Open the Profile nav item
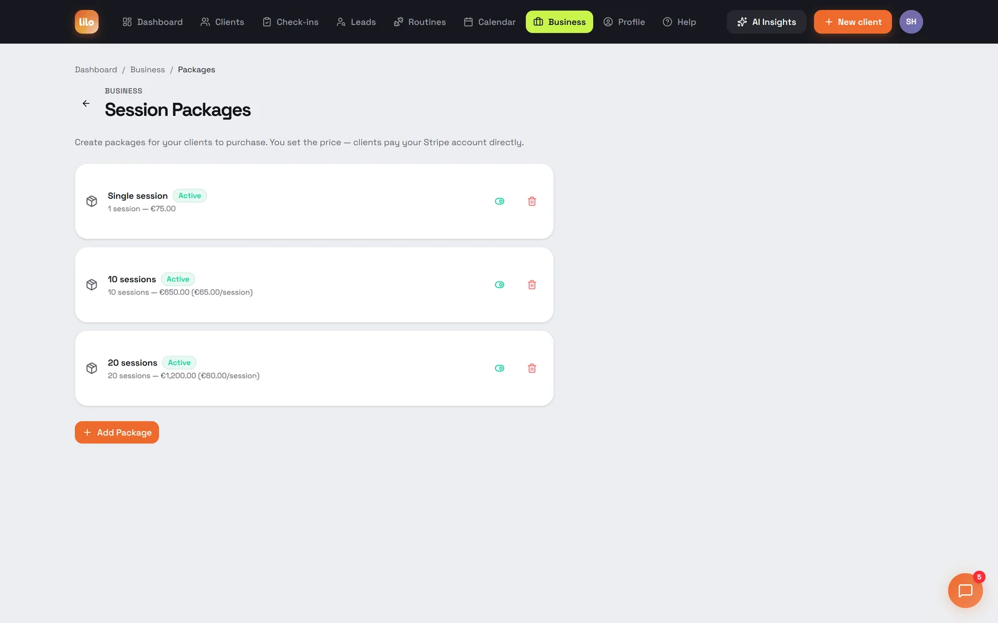This screenshot has height=623, width=998. (624, 22)
